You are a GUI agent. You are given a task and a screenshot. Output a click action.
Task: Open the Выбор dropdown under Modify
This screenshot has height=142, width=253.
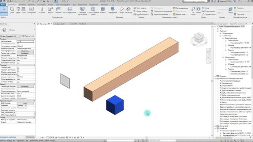point(4,17)
